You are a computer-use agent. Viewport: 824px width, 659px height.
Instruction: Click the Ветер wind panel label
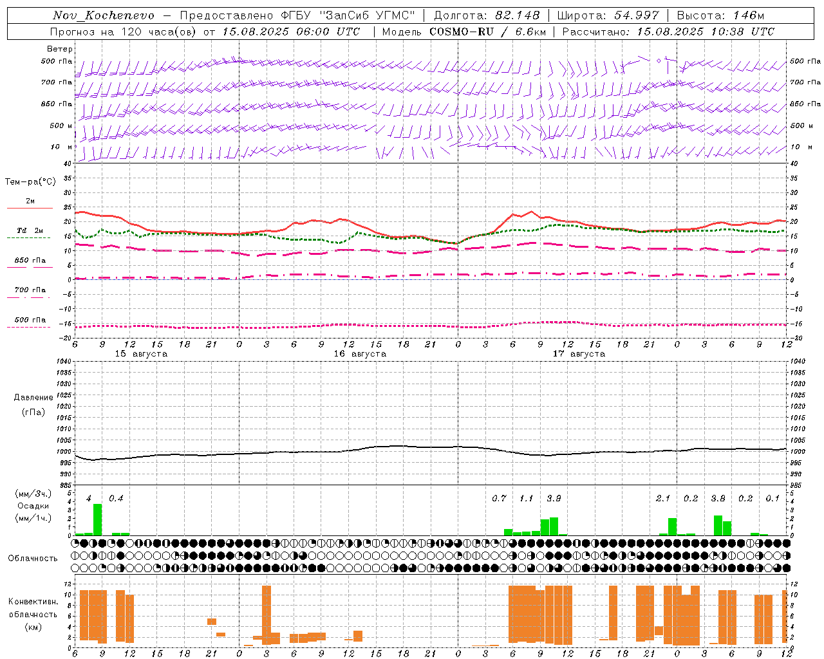[60, 49]
